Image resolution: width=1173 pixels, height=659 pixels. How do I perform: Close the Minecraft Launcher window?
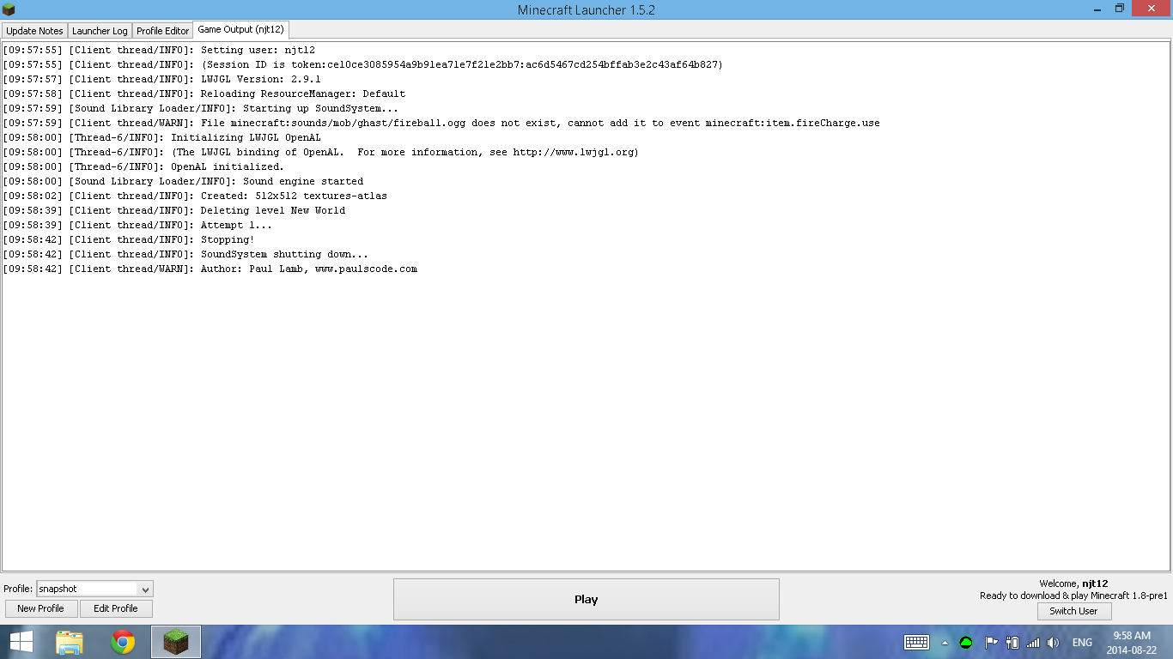pyautogui.click(x=1151, y=8)
